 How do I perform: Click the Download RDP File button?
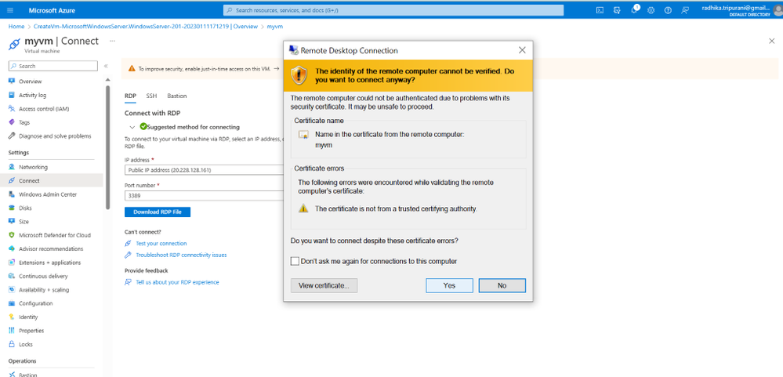[158, 212]
